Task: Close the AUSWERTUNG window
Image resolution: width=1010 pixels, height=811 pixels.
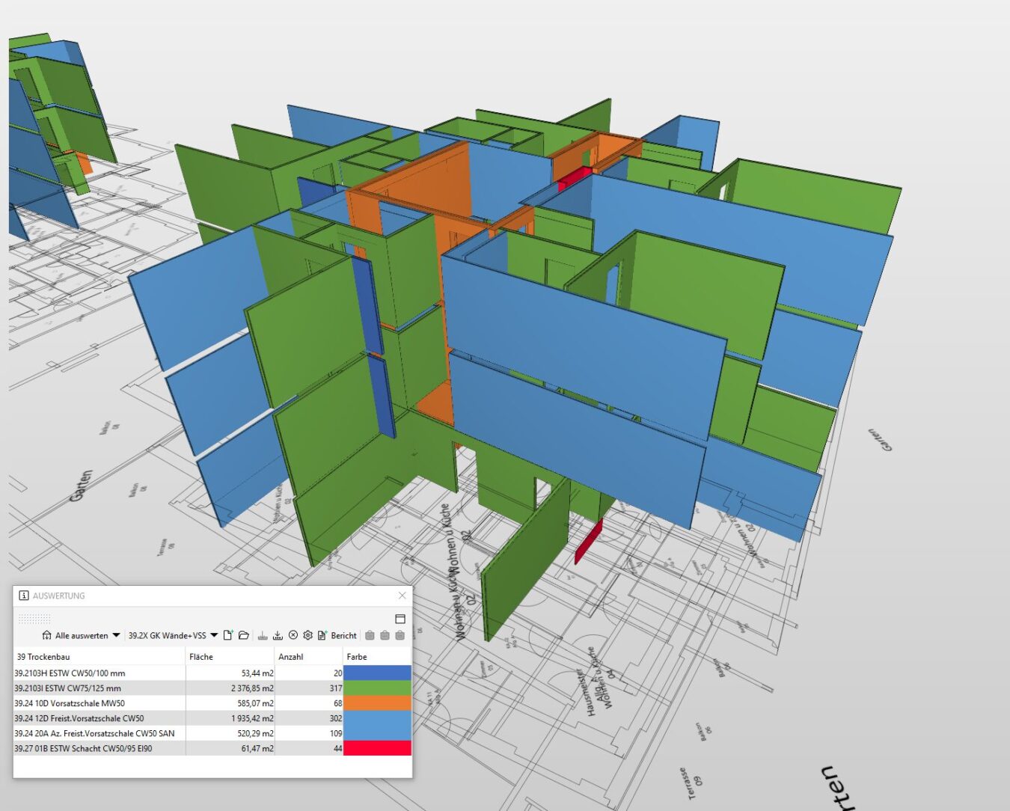Action: (402, 596)
